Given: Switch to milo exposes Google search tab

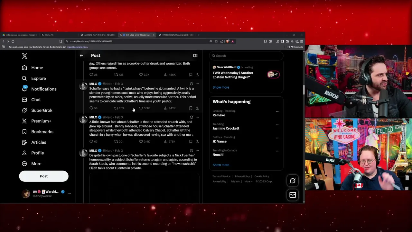Looking at the screenshot, I should click(20, 35).
